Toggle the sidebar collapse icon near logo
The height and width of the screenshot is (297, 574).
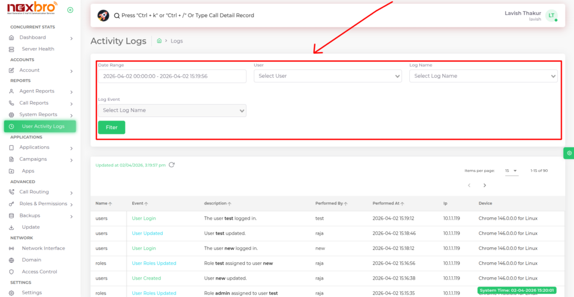(70, 10)
